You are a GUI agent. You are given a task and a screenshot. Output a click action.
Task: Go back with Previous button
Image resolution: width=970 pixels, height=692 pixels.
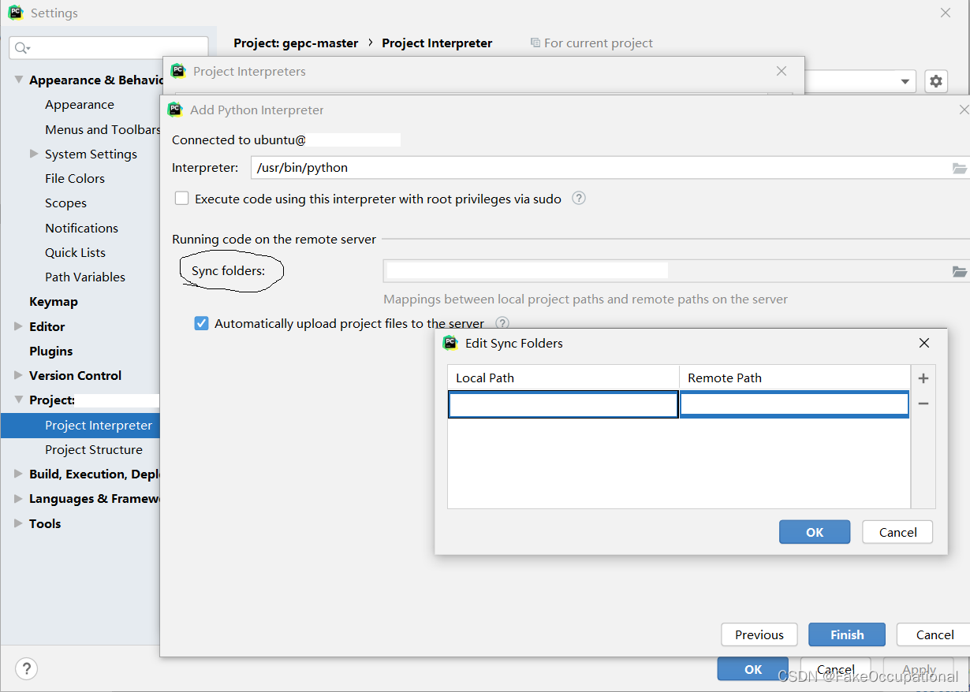759,634
